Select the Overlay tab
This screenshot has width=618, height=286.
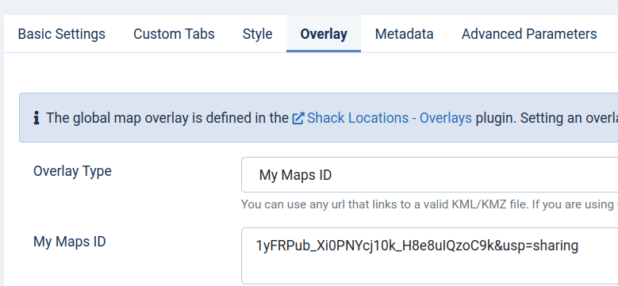point(324,34)
